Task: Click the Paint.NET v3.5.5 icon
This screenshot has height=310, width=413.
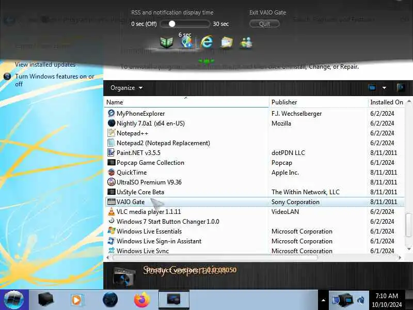Action: (112, 152)
